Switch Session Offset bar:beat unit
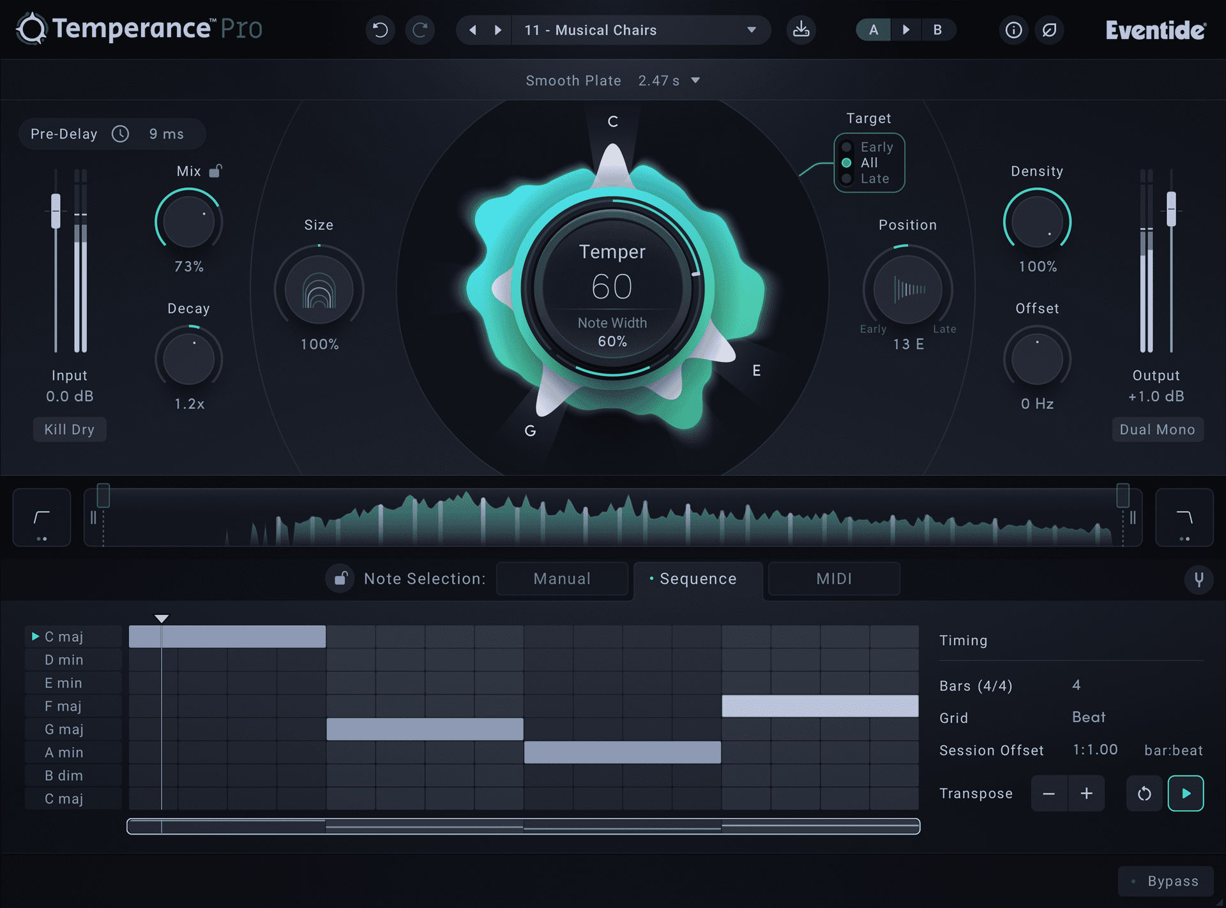Image resolution: width=1226 pixels, height=908 pixels. [x=1174, y=750]
